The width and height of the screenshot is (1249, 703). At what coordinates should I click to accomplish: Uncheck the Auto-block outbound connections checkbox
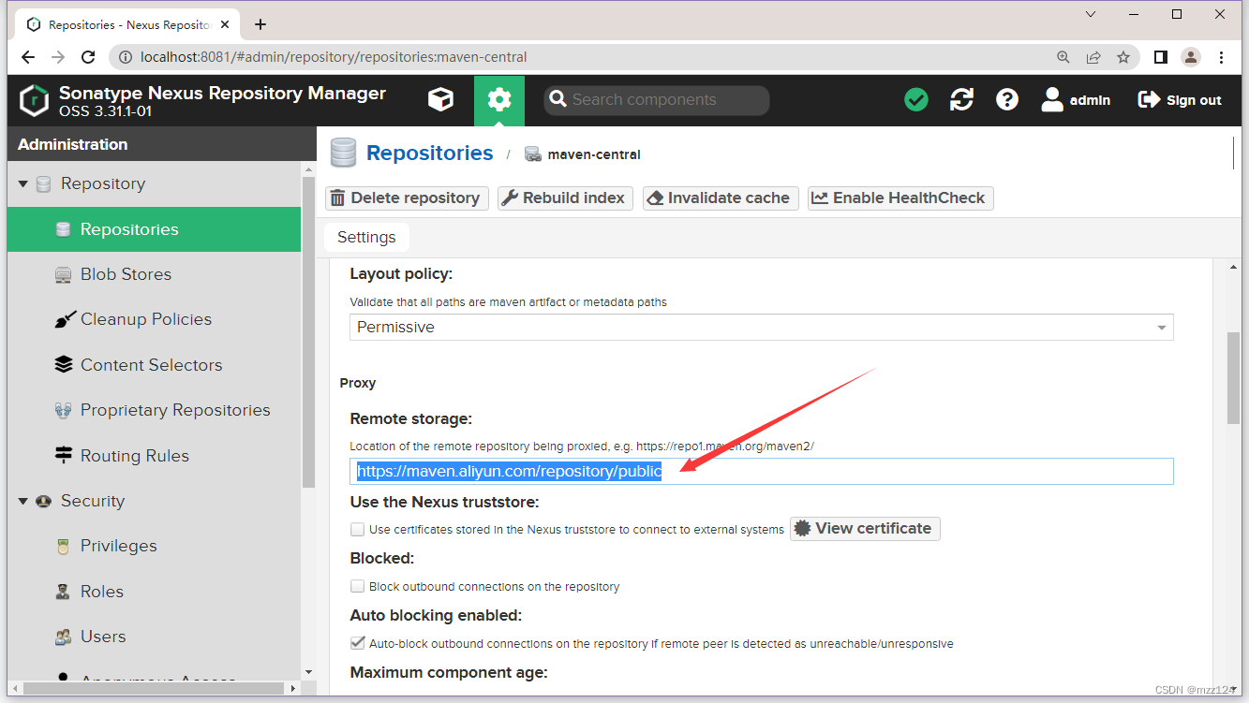click(357, 643)
